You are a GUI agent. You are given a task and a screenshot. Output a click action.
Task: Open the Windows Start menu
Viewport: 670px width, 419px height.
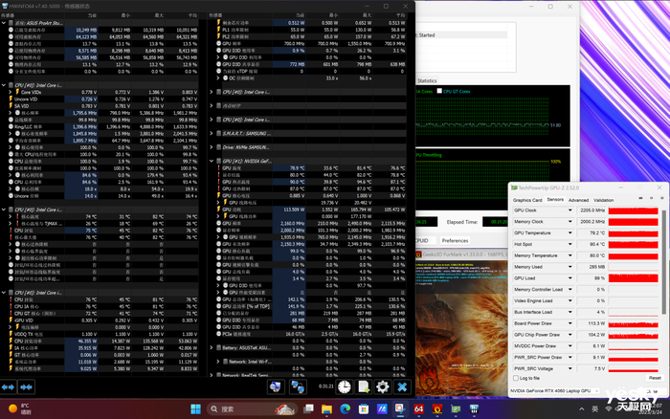pyautogui.click(x=195, y=409)
